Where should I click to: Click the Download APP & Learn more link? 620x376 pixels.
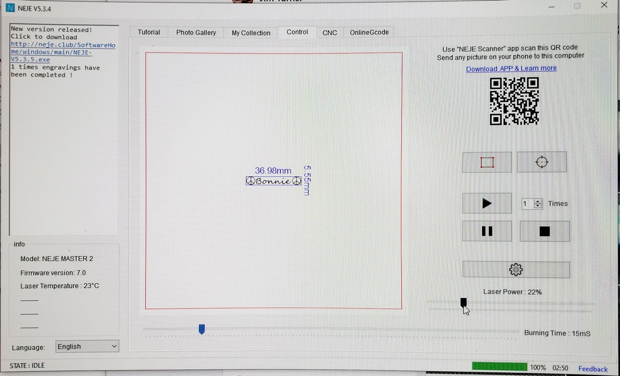511,68
